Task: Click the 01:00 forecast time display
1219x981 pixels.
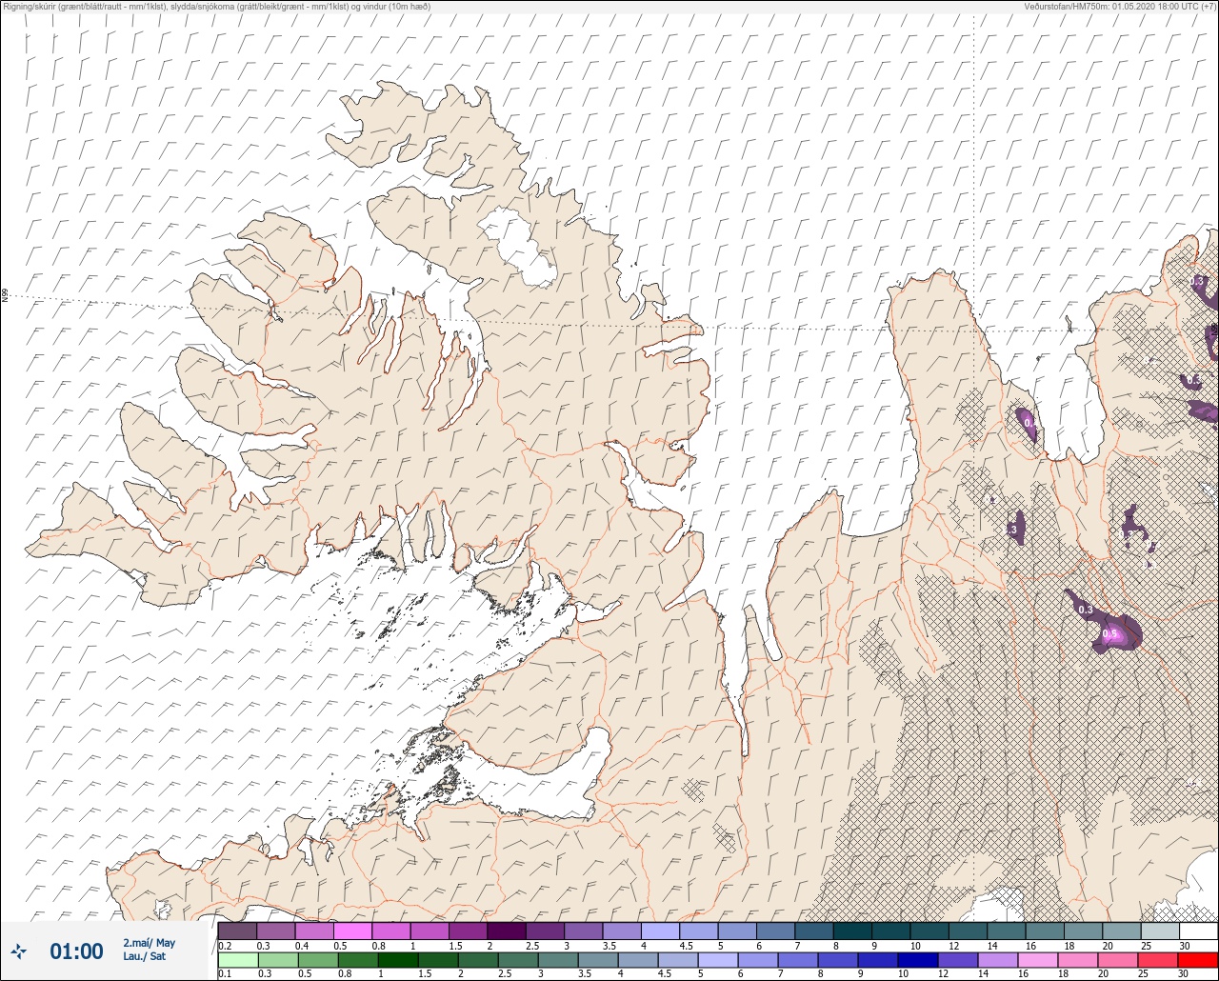Action: click(x=76, y=951)
